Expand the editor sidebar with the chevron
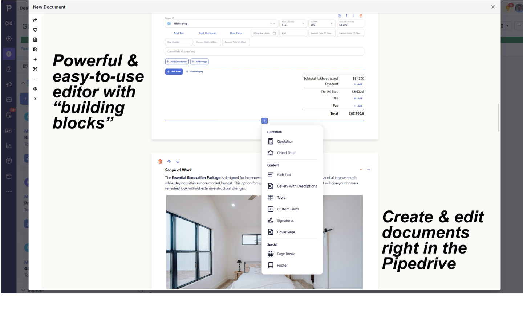 tap(35, 98)
